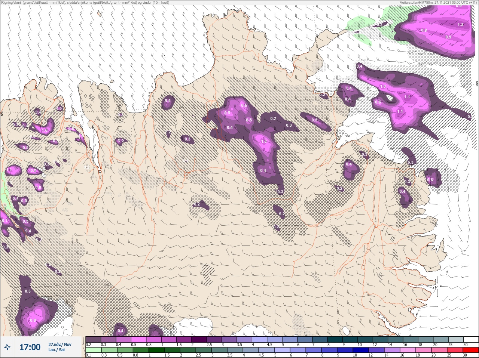Select lower legend swatch between 0.1 and 0.3
The width and height of the screenshot is (479, 358).
[93, 350]
